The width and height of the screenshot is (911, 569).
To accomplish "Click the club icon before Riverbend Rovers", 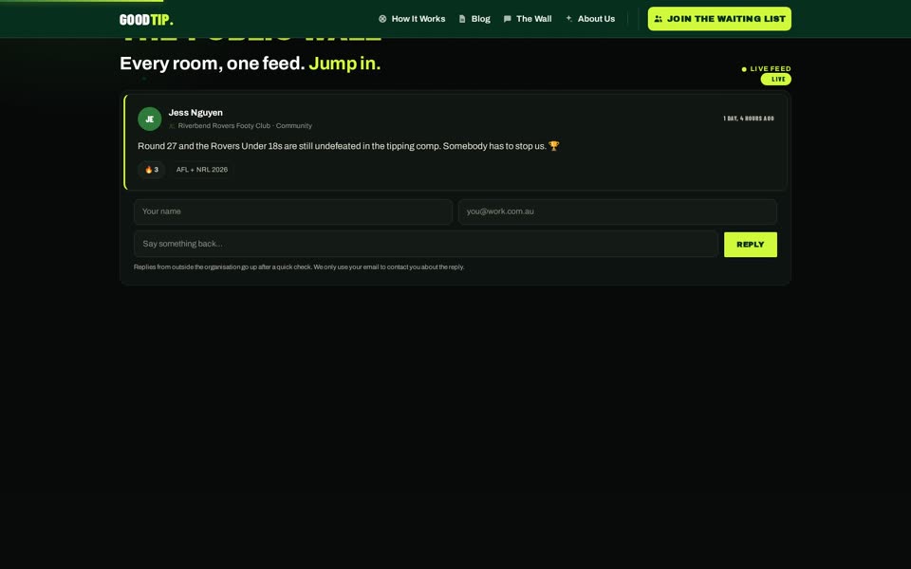I will tap(172, 126).
